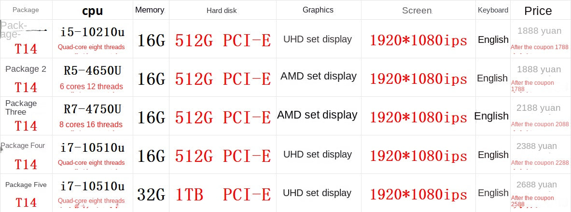Click the R5-4650U cpu cell

click(x=92, y=71)
